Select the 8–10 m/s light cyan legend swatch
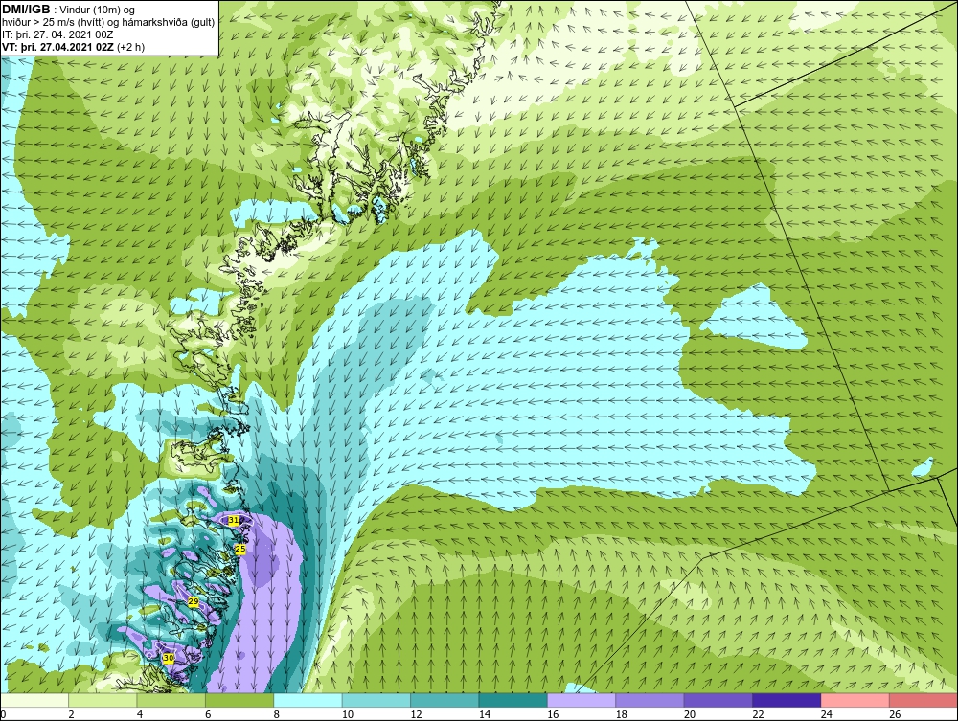 click(x=308, y=700)
